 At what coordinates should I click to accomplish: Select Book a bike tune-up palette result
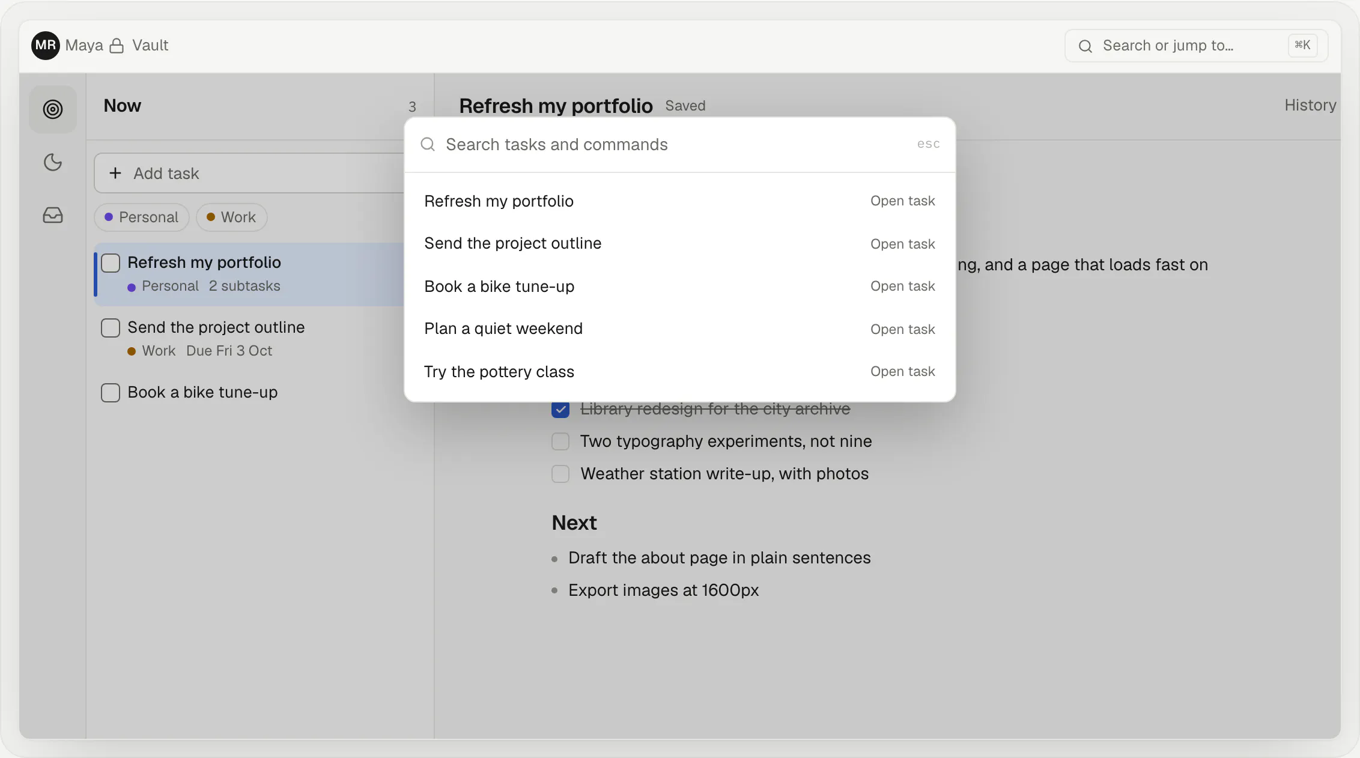(679, 287)
